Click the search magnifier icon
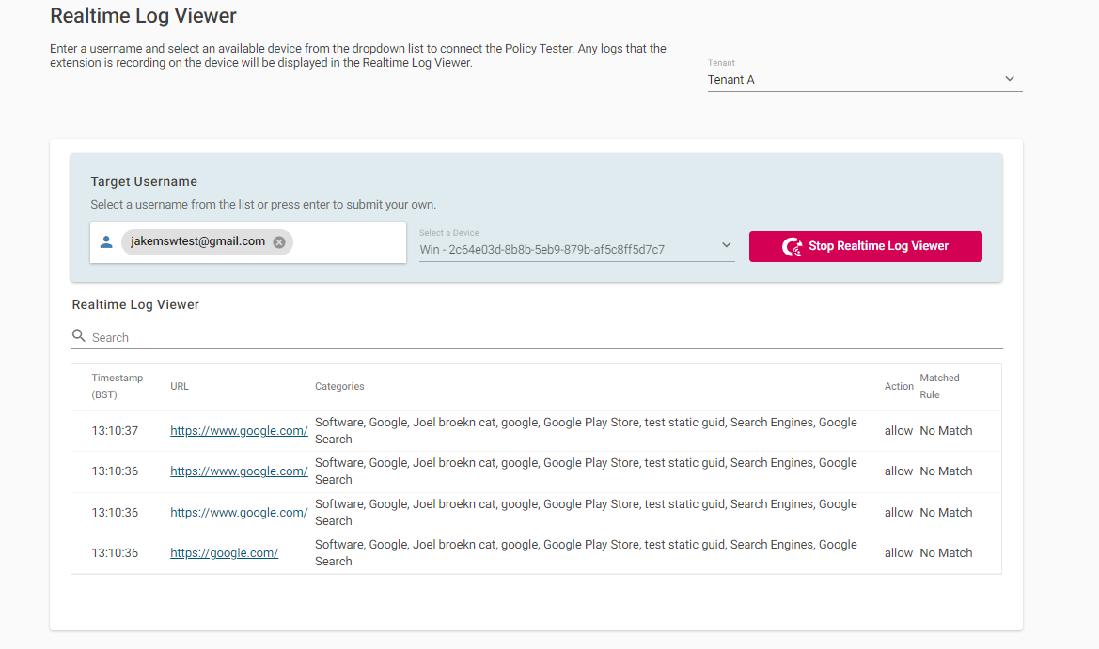Screen dimensions: 1099x649 (x=79, y=336)
